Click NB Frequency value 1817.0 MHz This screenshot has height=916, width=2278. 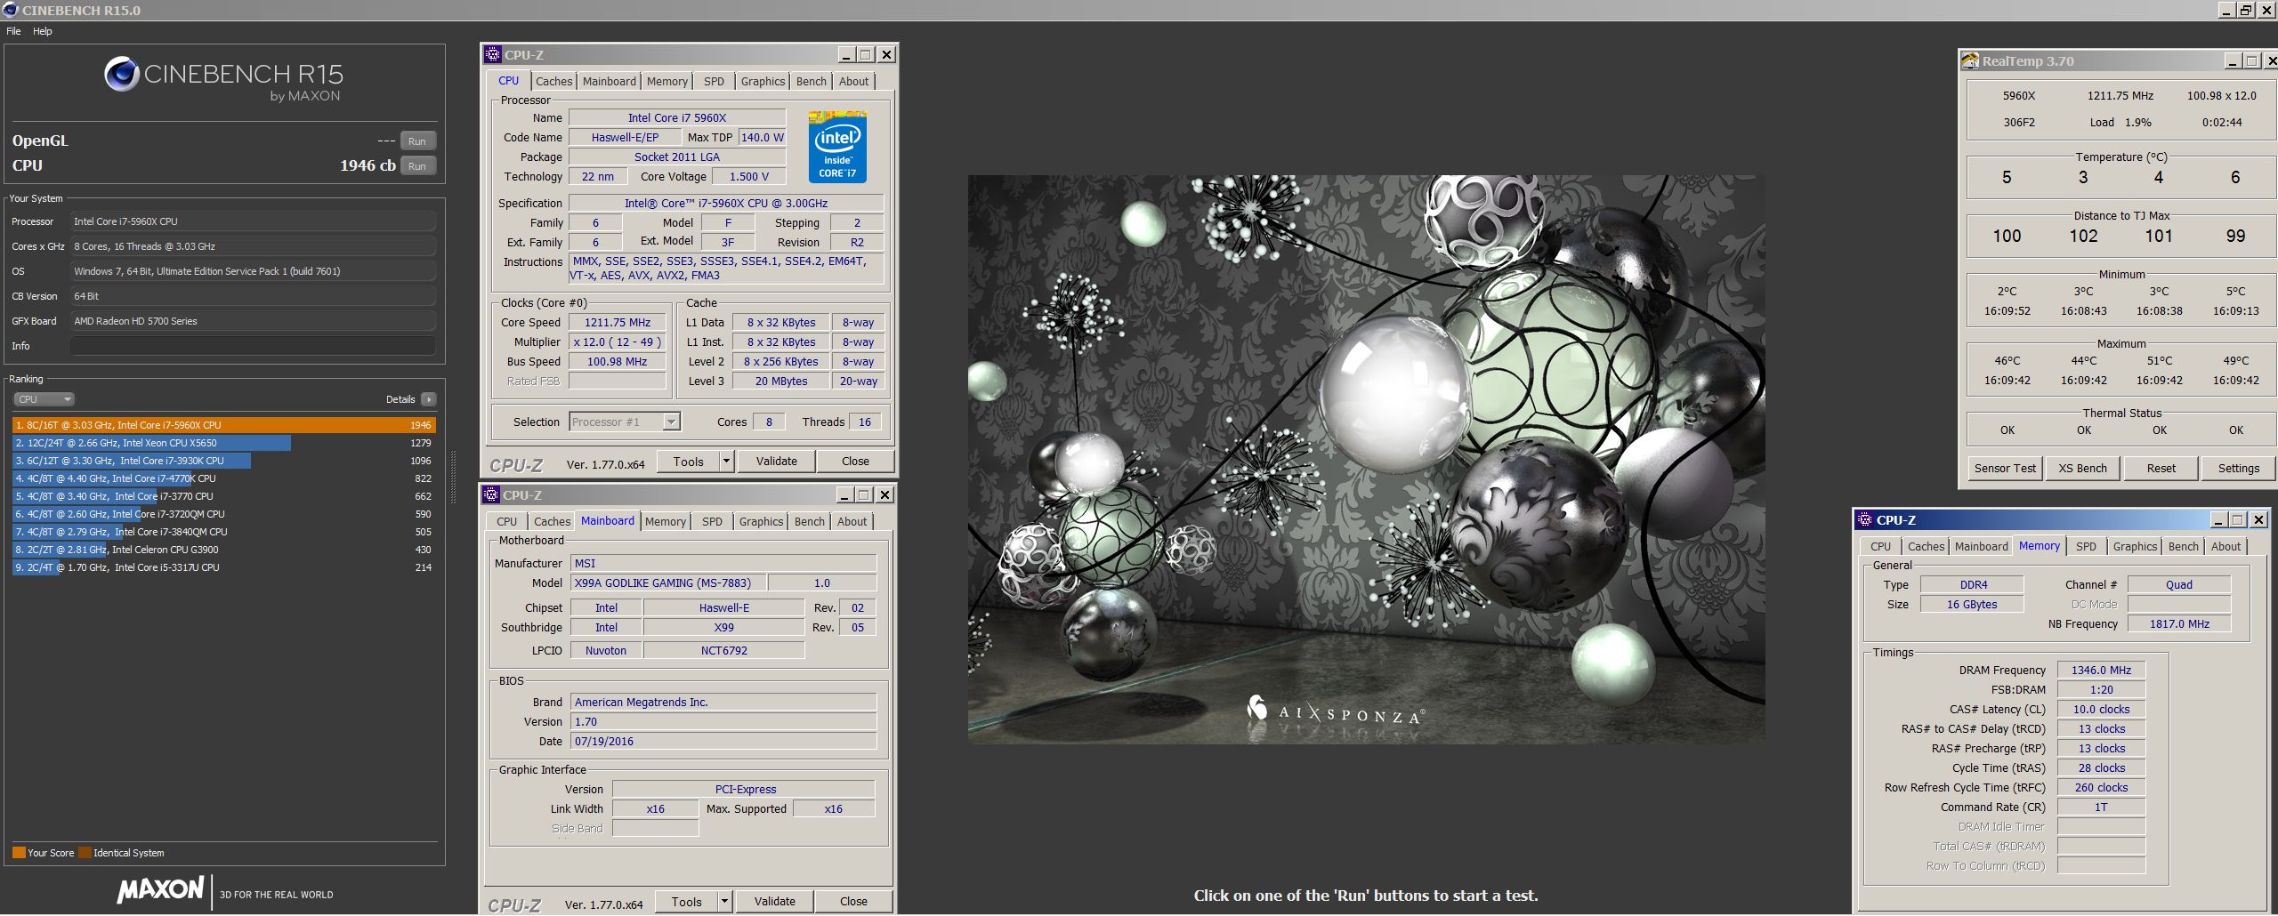coord(2179,624)
